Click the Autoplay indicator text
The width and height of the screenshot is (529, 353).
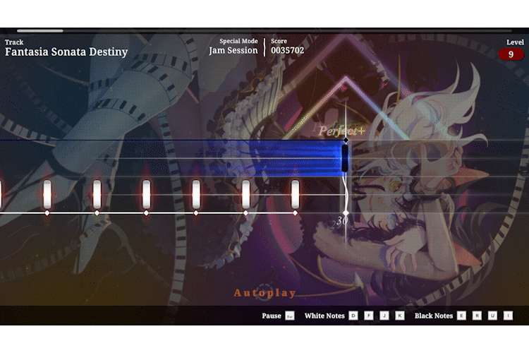coord(264,293)
